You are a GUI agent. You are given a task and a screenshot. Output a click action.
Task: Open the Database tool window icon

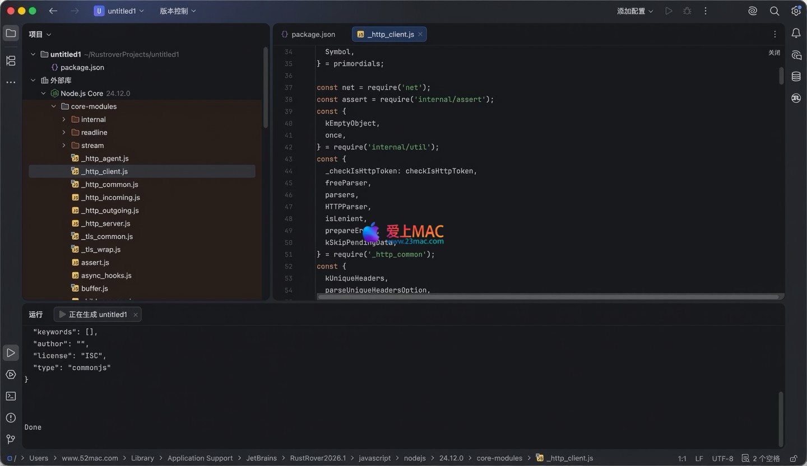(796, 76)
